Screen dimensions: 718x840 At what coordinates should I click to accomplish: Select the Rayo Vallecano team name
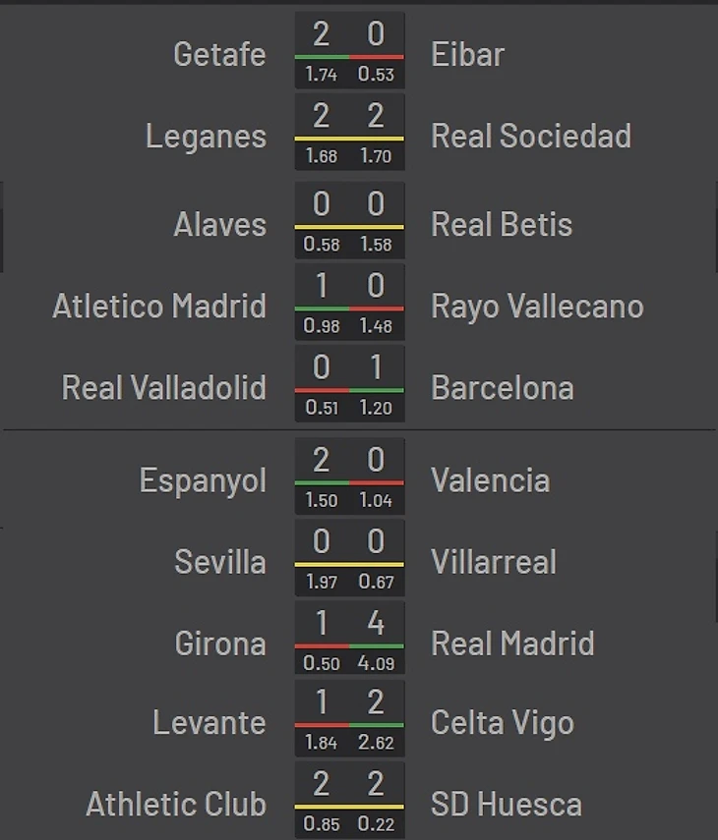tap(537, 306)
